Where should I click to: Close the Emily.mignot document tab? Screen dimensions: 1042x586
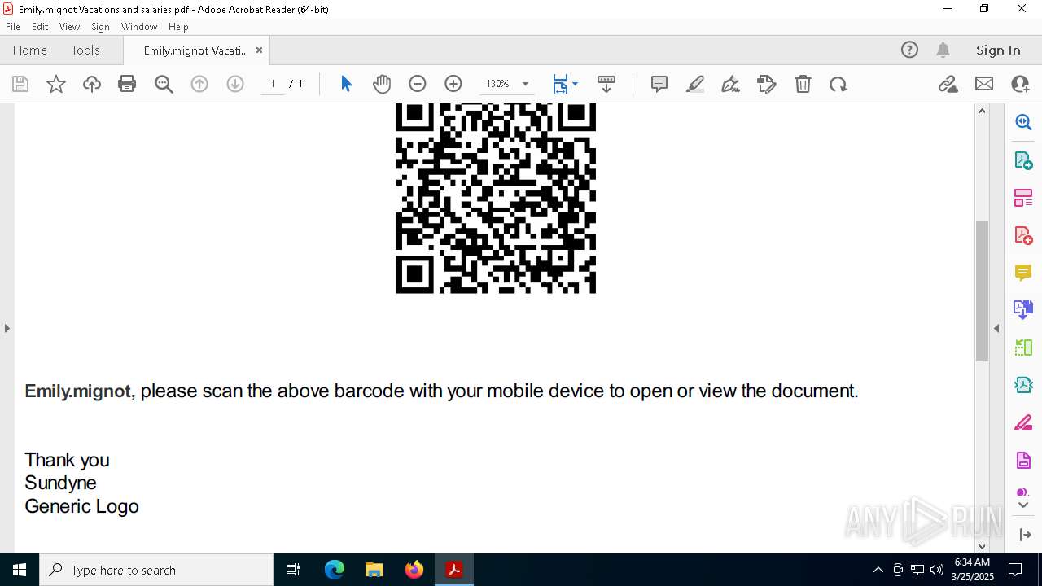(259, 50)
